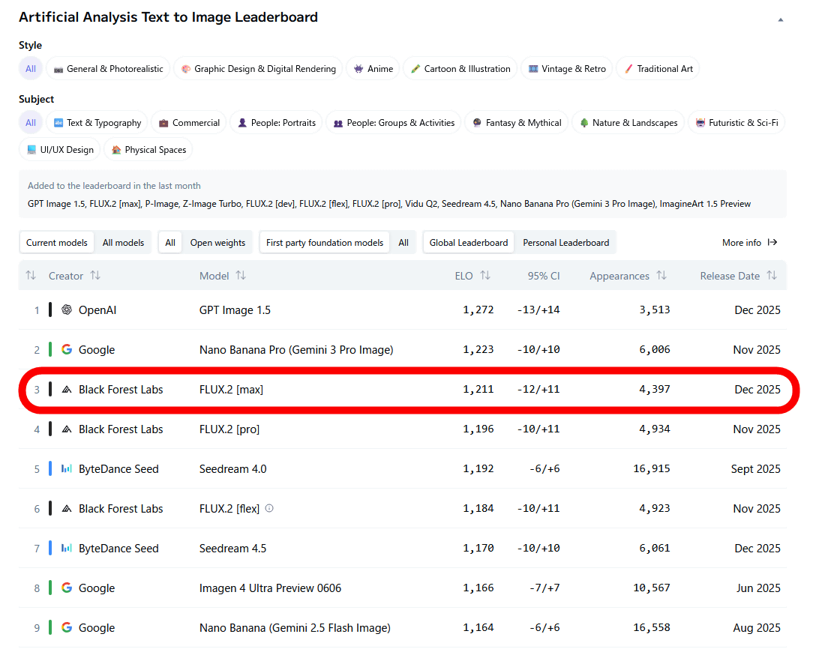Sort by ELO column arrows icon

coord(485,276)
